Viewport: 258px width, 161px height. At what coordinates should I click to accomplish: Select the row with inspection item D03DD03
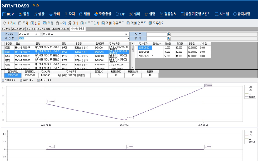(x=65, y=56)
